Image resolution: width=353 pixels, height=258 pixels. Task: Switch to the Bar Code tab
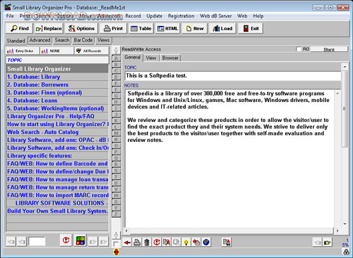(x=83, y=41)
